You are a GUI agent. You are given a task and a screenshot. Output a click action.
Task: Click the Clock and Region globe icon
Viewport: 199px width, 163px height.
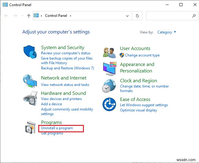tap(109, 86)
